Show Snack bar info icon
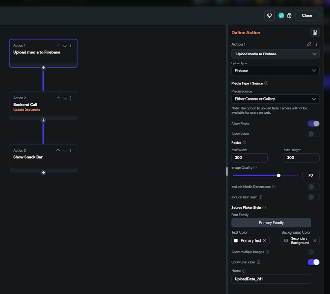330x294 pixels. [258, 262]
